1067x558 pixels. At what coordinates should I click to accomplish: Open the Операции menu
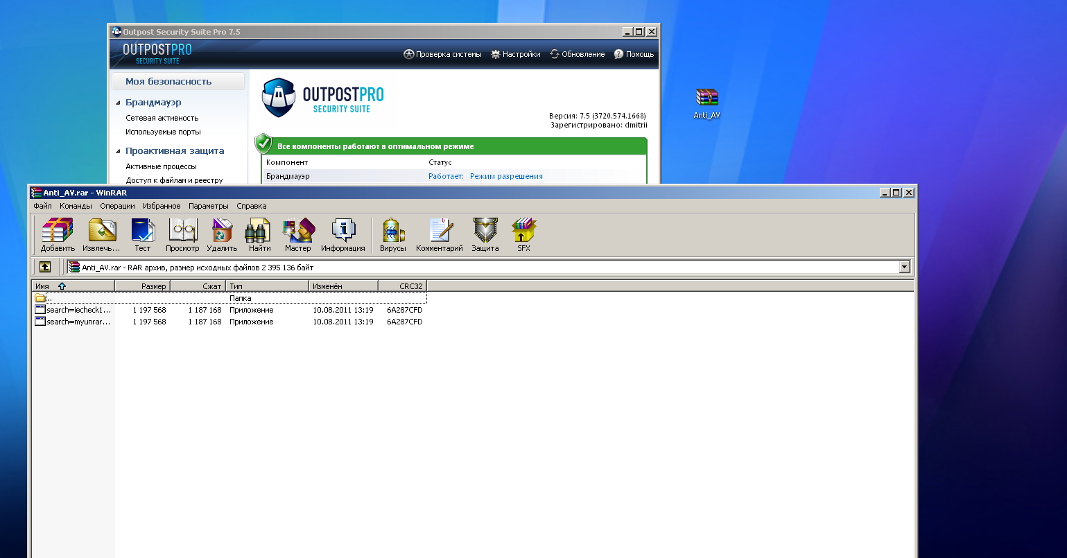tap(117, 206)
